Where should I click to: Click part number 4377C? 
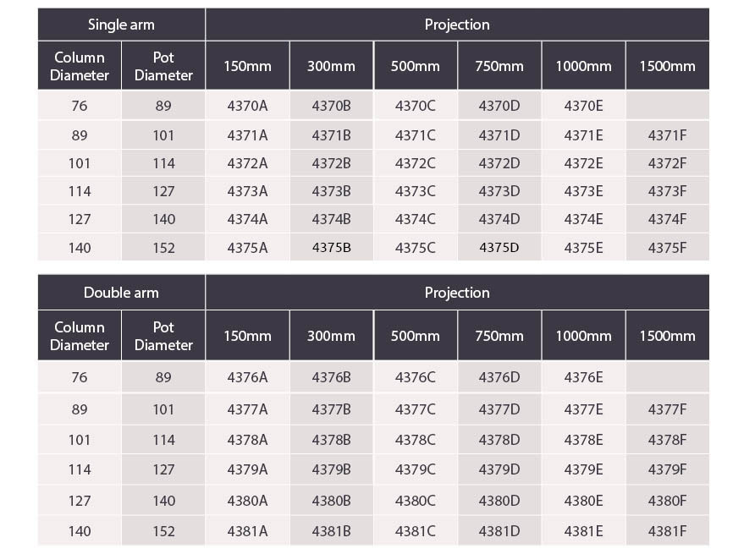[416, 409]
